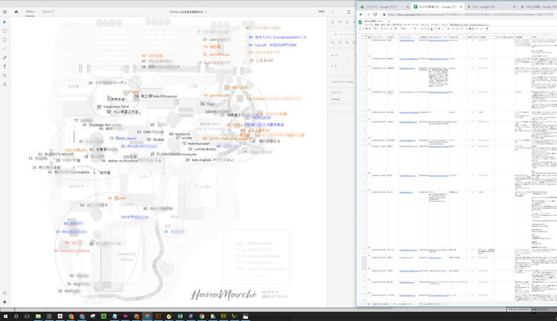
Task: Click Chrome's forward arrow
Action: [x=368, y=14]
